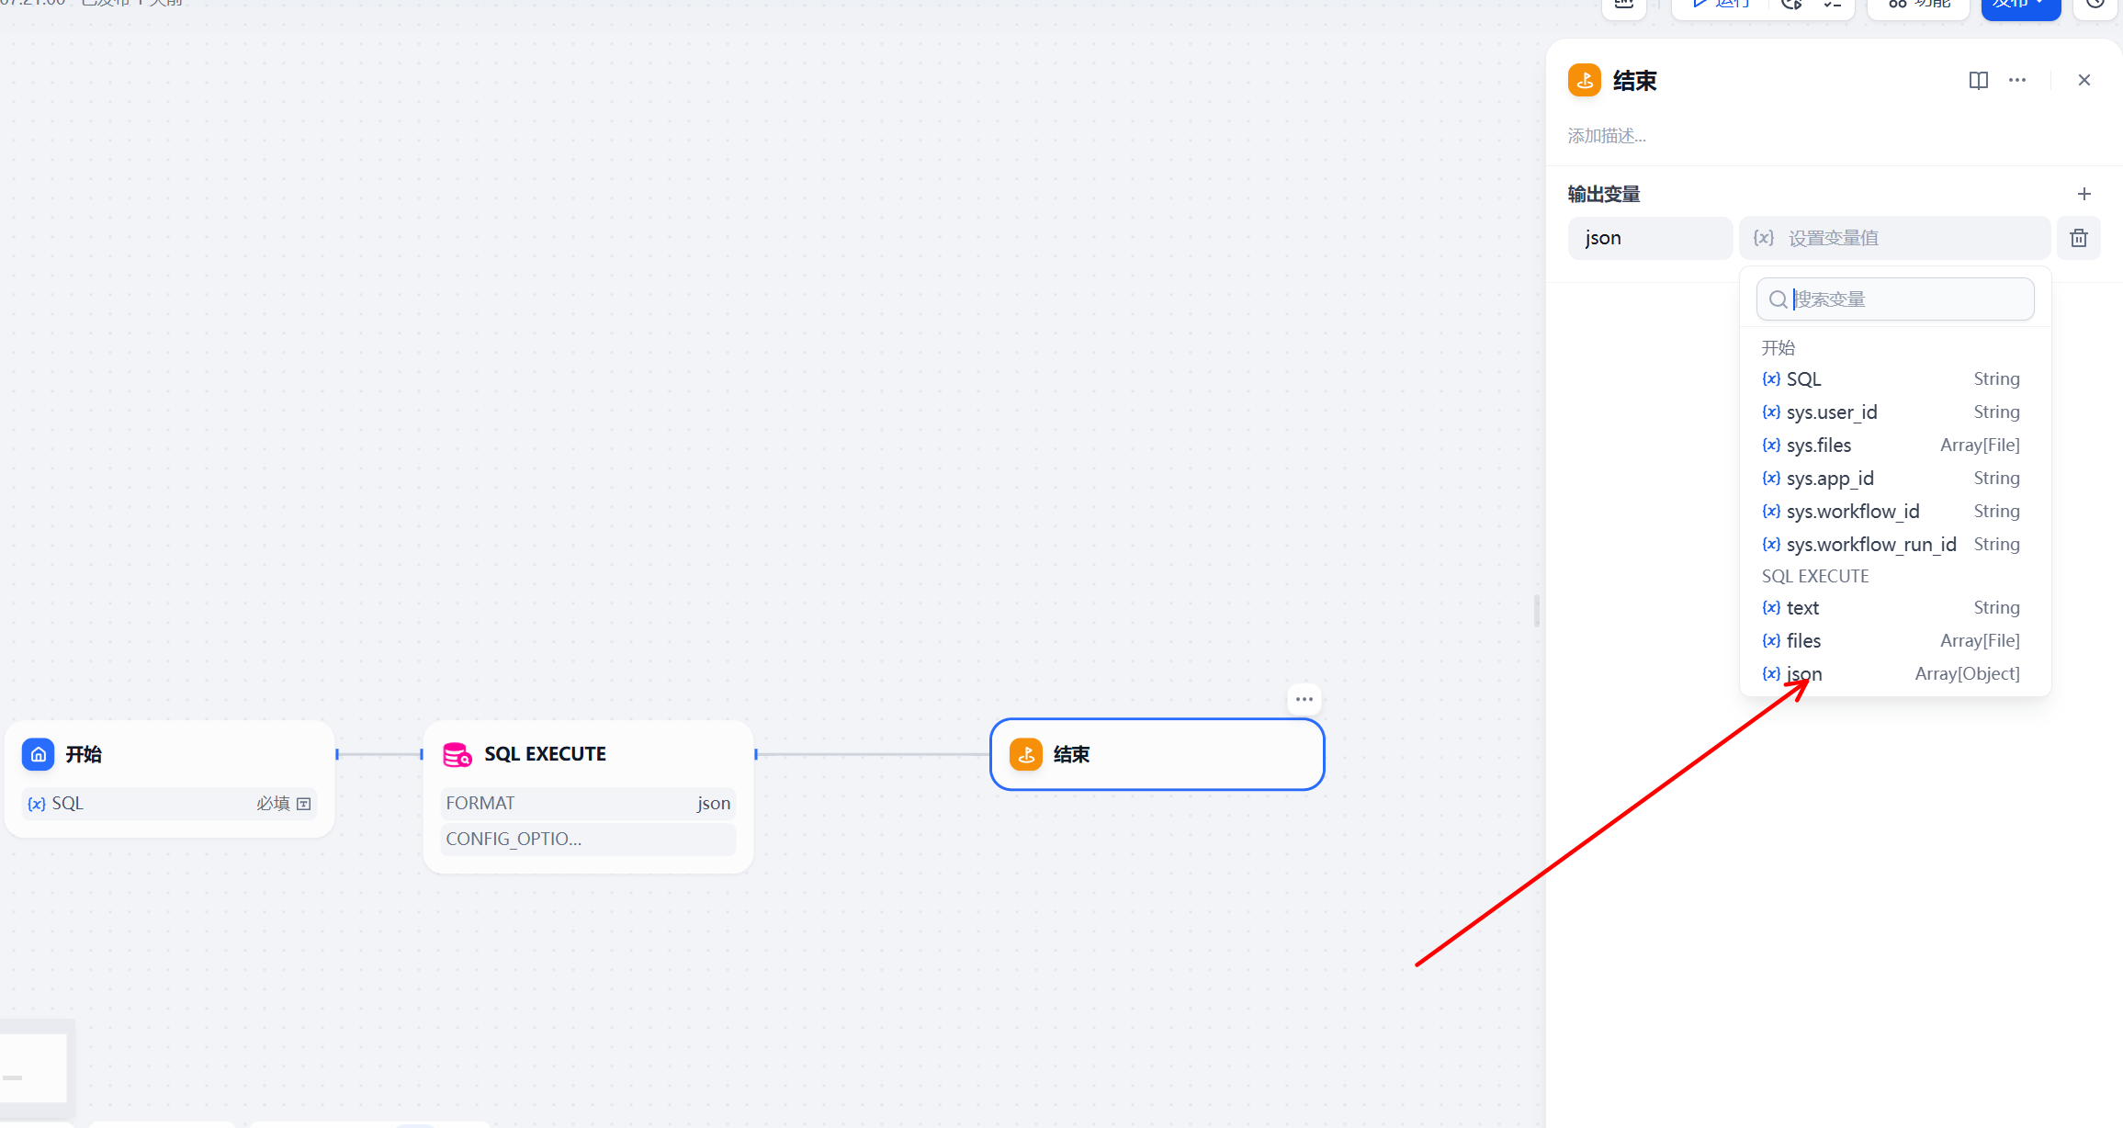Click the SQL EXECUTE node database icon
2123x1128 pixels.
coord(457,754)
